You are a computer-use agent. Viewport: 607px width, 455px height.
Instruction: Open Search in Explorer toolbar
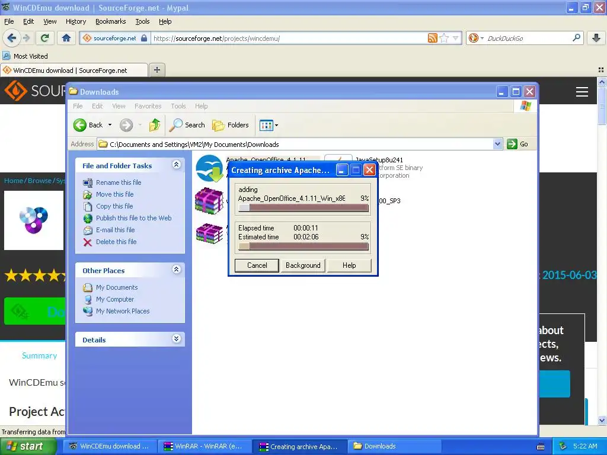click(188, 125)
